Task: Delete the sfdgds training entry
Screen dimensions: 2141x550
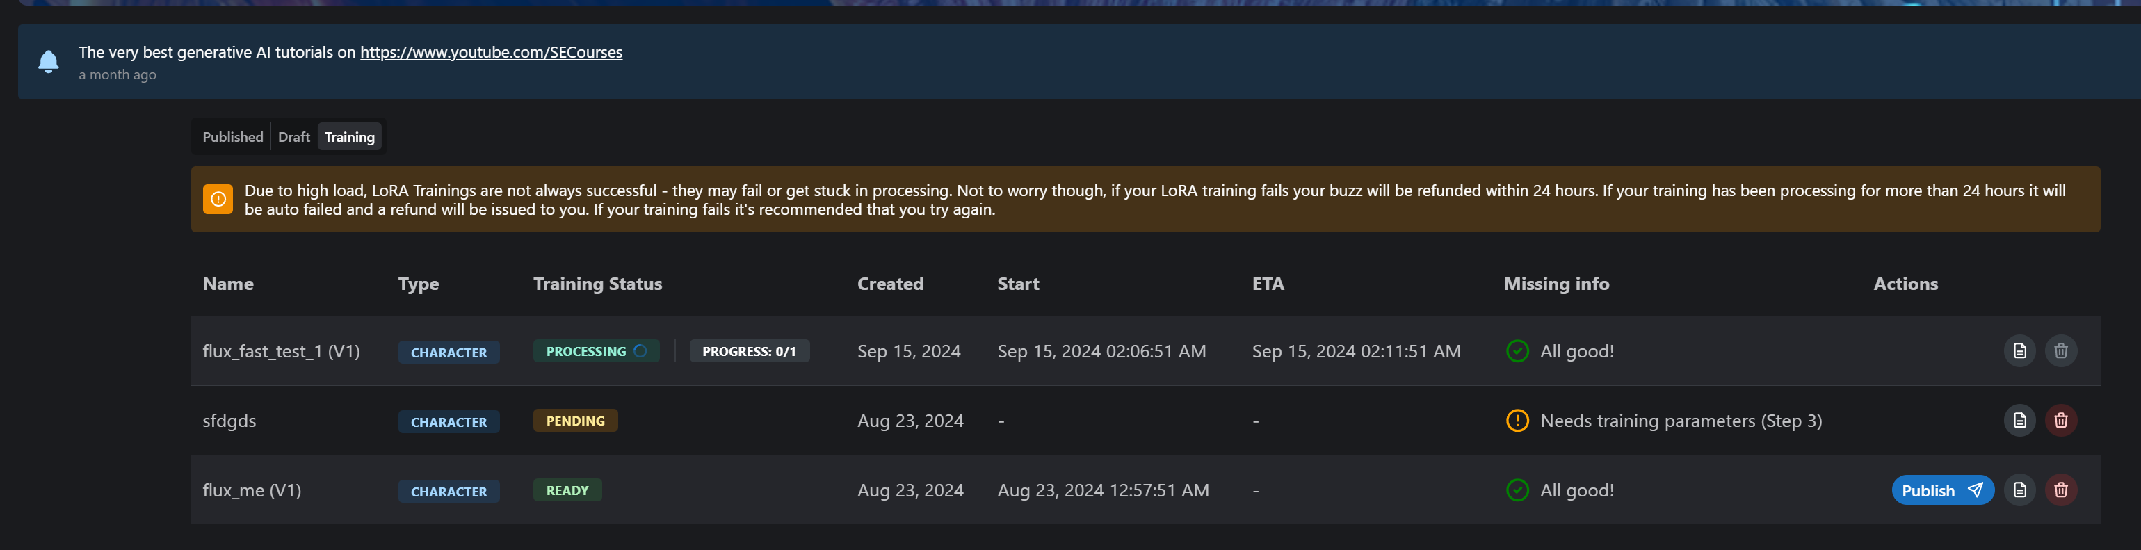Action: click(2060, 421)
